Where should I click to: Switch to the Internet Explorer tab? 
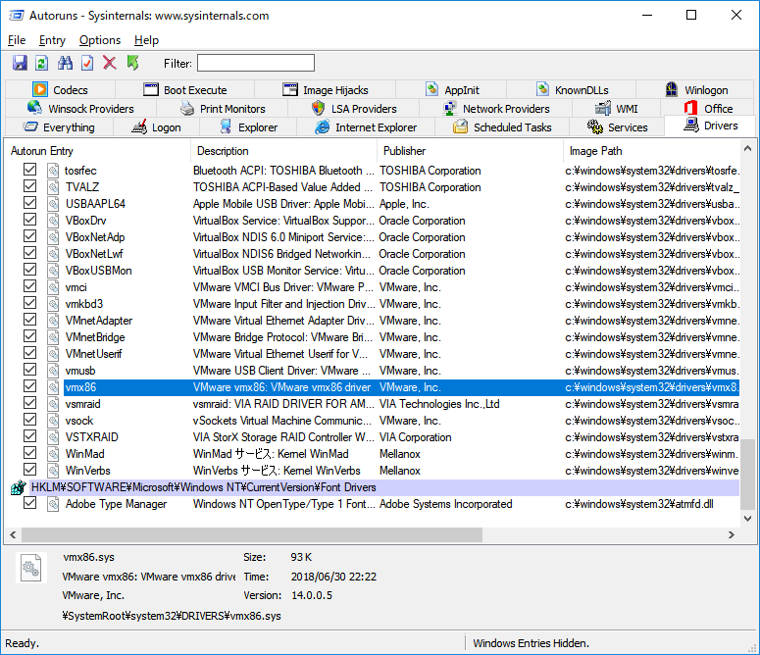[366, 127]
